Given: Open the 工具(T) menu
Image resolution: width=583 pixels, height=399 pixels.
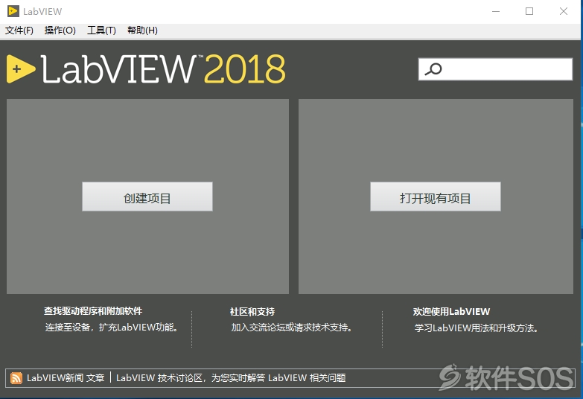Looking at the screenshot, I should (x=101, y=30).
